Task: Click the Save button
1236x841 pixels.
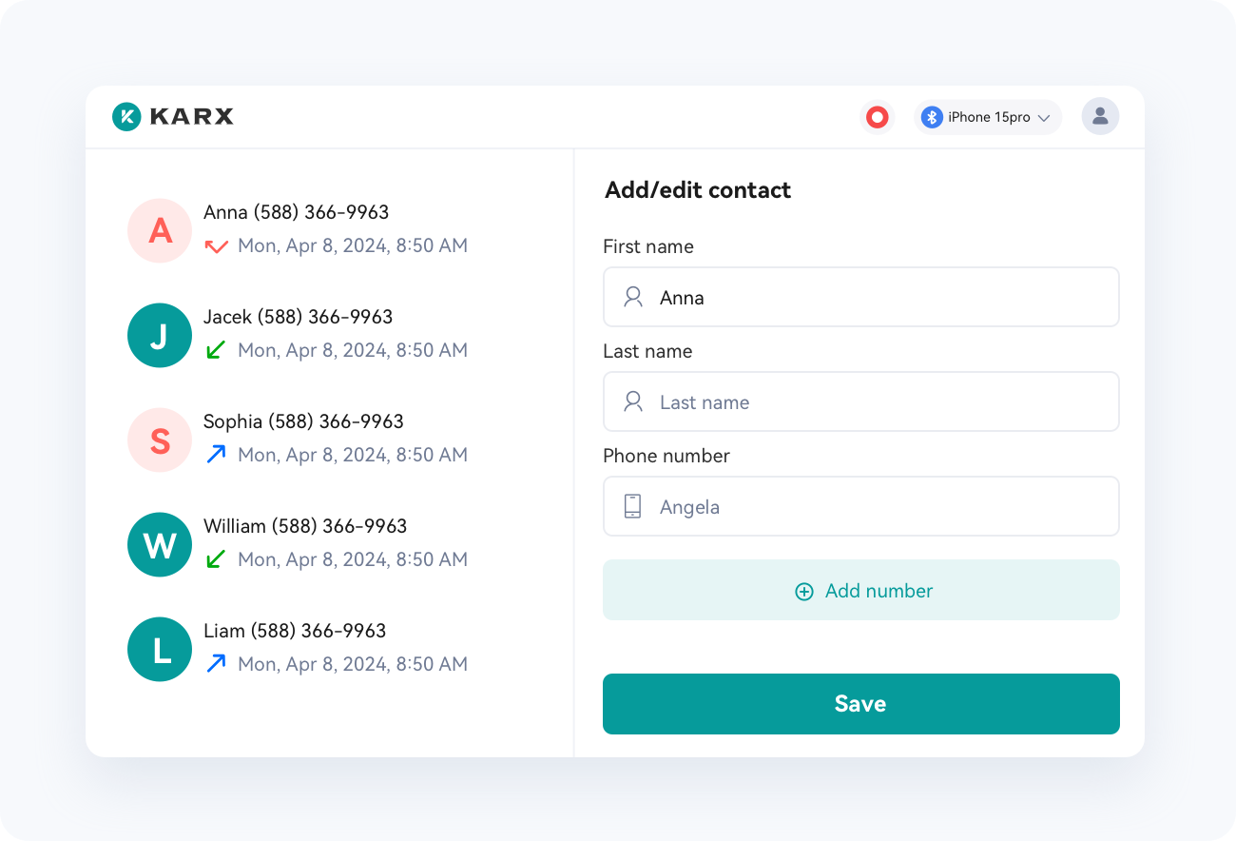Action: (x=861, y=704)
